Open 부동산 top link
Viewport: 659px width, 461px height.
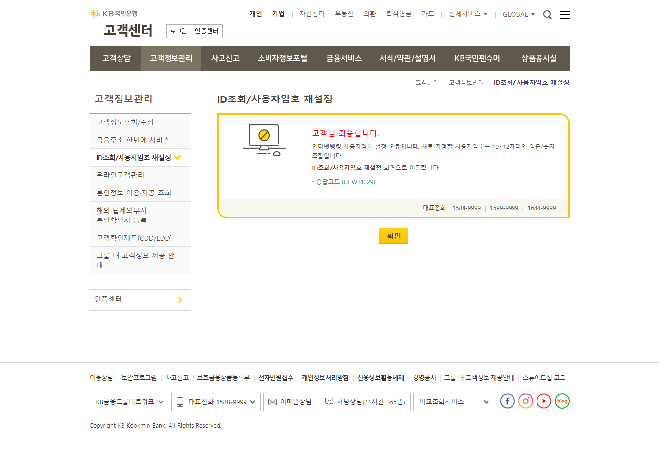pyautogui.click(x=344, y=14)
